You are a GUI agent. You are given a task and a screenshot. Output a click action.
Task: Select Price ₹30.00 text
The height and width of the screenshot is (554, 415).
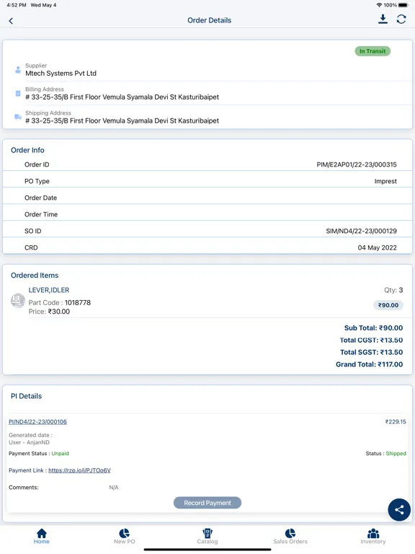49,312
